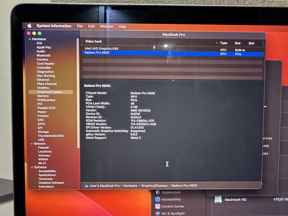This screenshot has height=216, width=288.
Task: Select PCI in sidebar
Action: pos(40,104)
